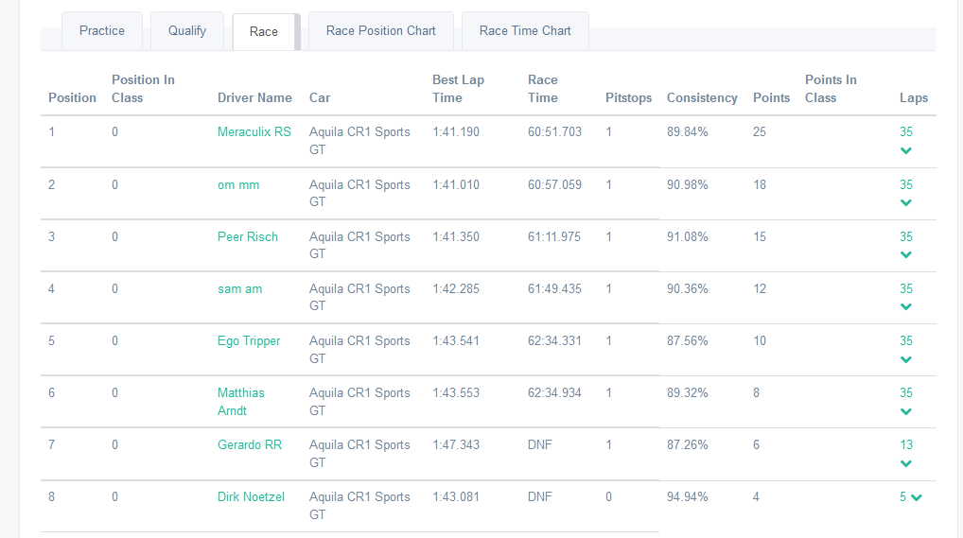Open the Qualify tab
This screenshot has width=963, height=538.
(187, 31)
